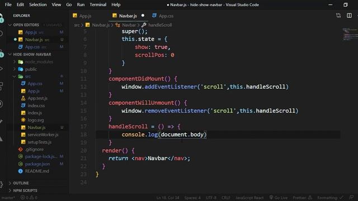Open package.json file
The height and width of the screenshot is (201, 358).
[x=37, y=164]
